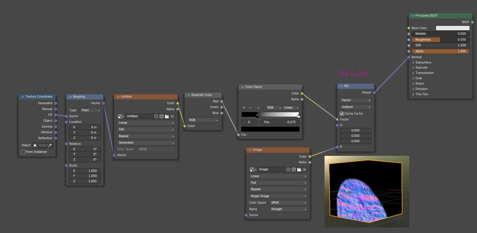Click the 3D viewport preview thumbnail

[x=367, y=192]
